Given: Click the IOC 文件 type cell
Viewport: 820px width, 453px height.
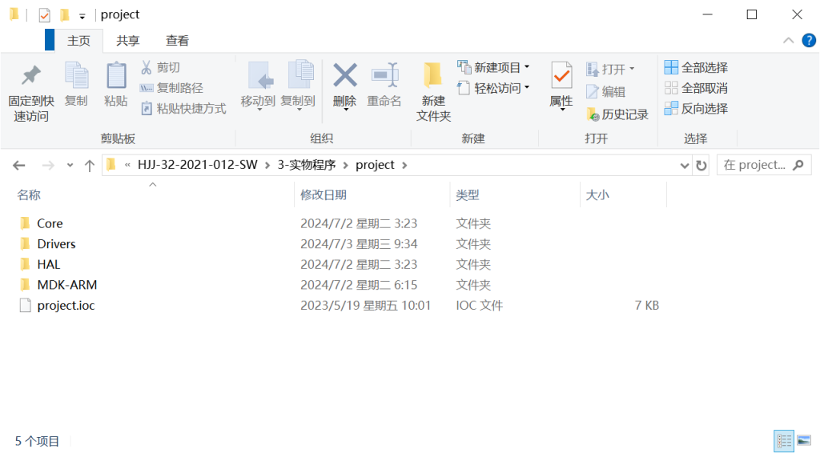Looking at the screenshot, I should (479, 305).
